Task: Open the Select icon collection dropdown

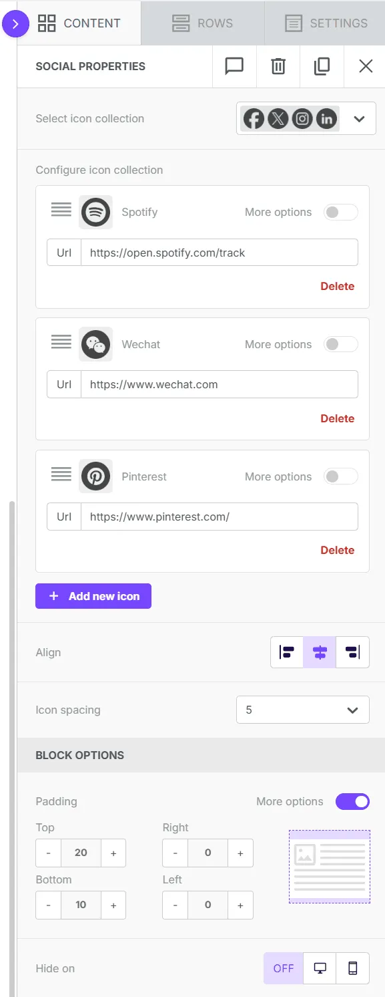Action: pyautogui.click(x=306, y=119)
